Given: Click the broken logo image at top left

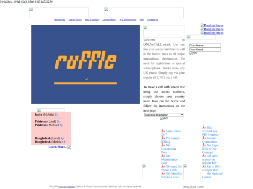Looking at the screenshot, I should point(59,13).
